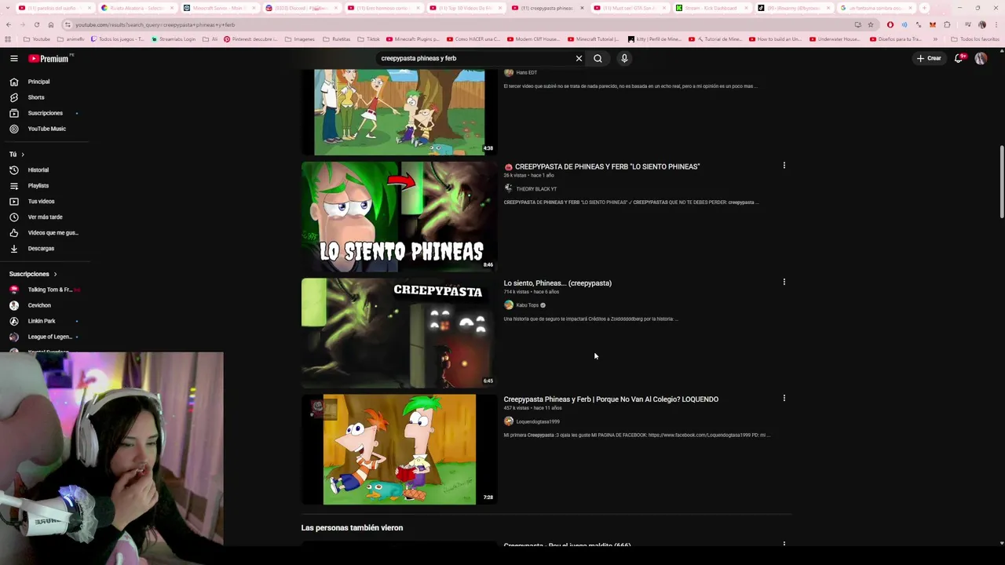Open the YouTube hamburger guide menu

click(13, 58)
